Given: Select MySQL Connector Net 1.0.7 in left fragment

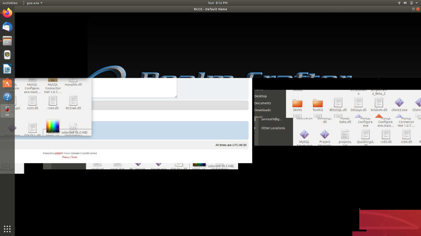Looking at the screenshot, I should click(x=53, y=86).
